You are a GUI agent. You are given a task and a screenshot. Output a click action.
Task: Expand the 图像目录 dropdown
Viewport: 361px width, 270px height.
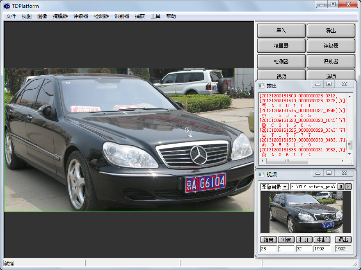tap(285, 187)
